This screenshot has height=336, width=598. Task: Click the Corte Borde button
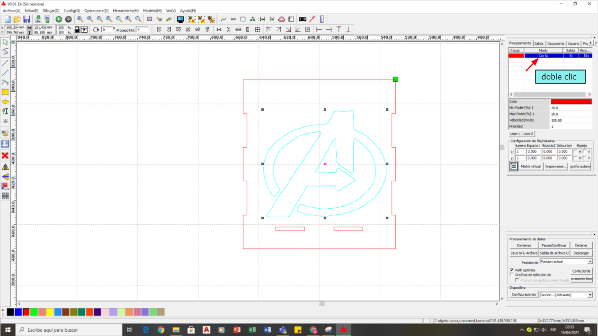click(x=581, y=271)
